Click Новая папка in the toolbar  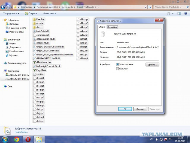click(49, 13)
